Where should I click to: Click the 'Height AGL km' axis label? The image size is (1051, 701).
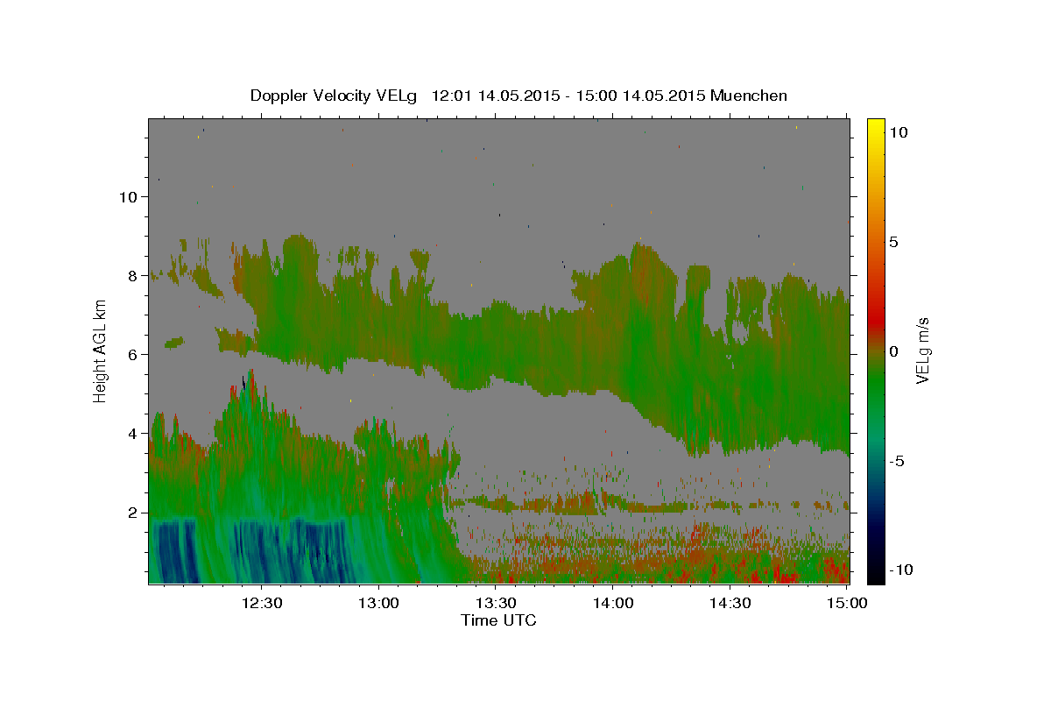coord(100,350)
